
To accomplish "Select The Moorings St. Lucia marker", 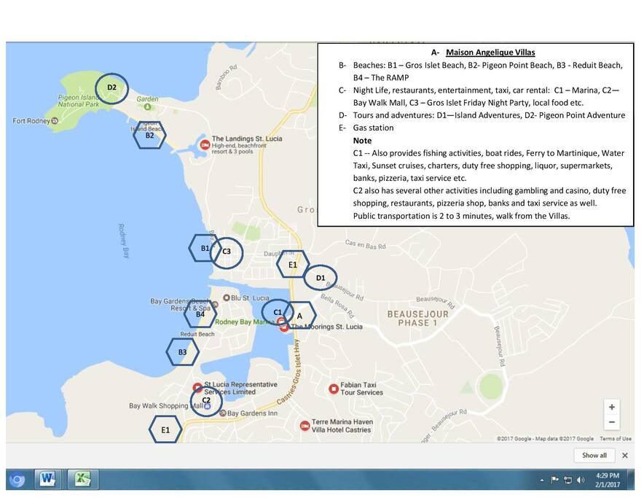I will 284,328.
